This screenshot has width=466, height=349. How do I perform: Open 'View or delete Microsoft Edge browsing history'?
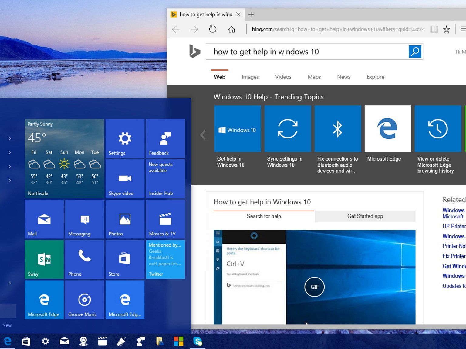coord(438,140)
